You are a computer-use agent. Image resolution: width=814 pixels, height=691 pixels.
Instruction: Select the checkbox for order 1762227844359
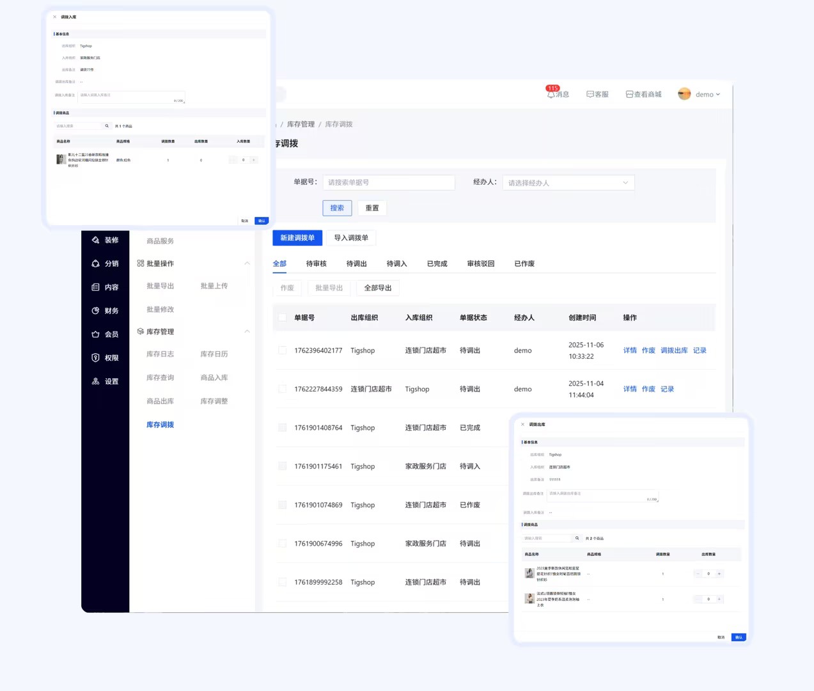coord(282,389)
